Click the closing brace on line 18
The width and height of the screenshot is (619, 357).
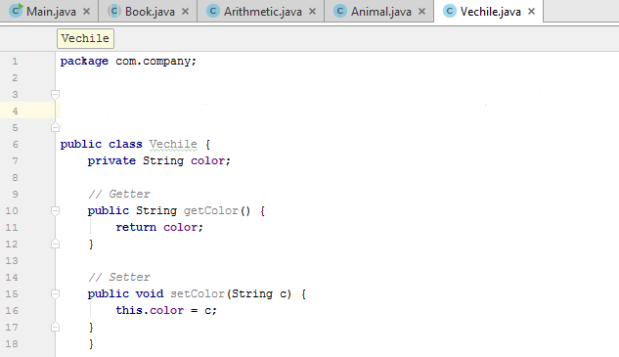tap(91, 343)
